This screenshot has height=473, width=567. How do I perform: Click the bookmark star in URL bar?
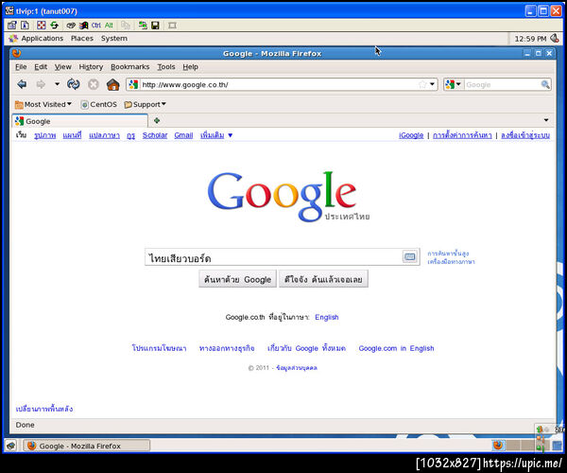click(x=422, y=85)
